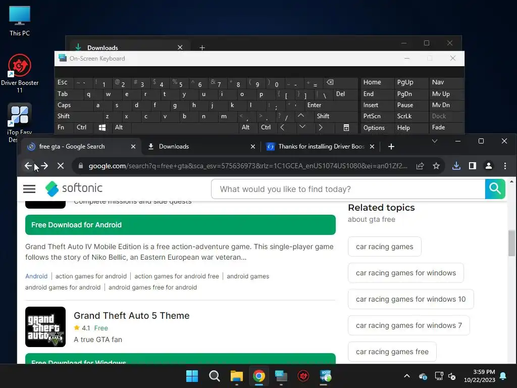Click Chrome icon in taskbar
The image size is (517, 388).
point(259,376)
